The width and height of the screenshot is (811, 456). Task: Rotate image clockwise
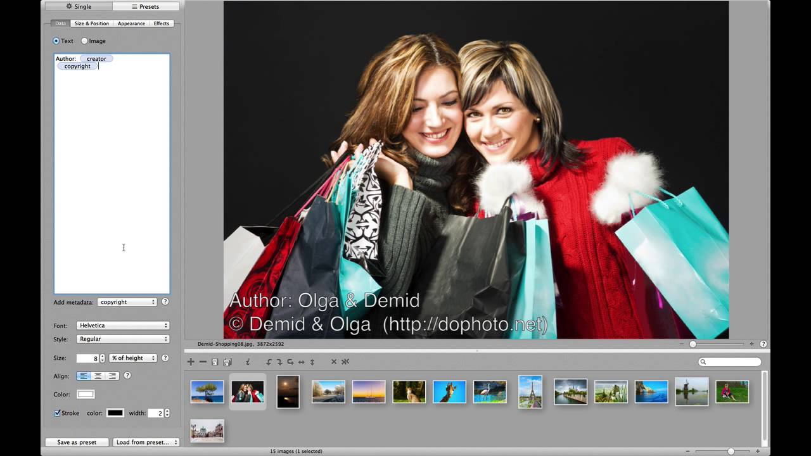point(279,362)
